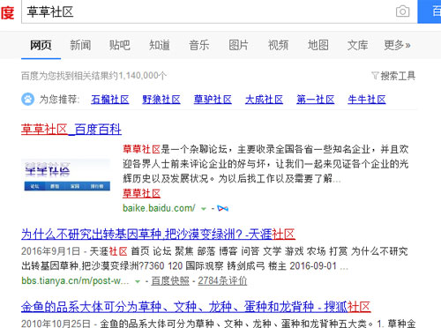
Task: Expand the dropdown arrow beside baike.baidu.com
Action: point(204,209)
